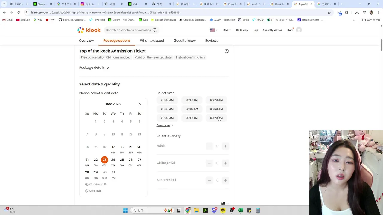Open Excel from taskbar
Image resolution: width=383 pixels, height=215 pixels.
(x=240, y=210)
